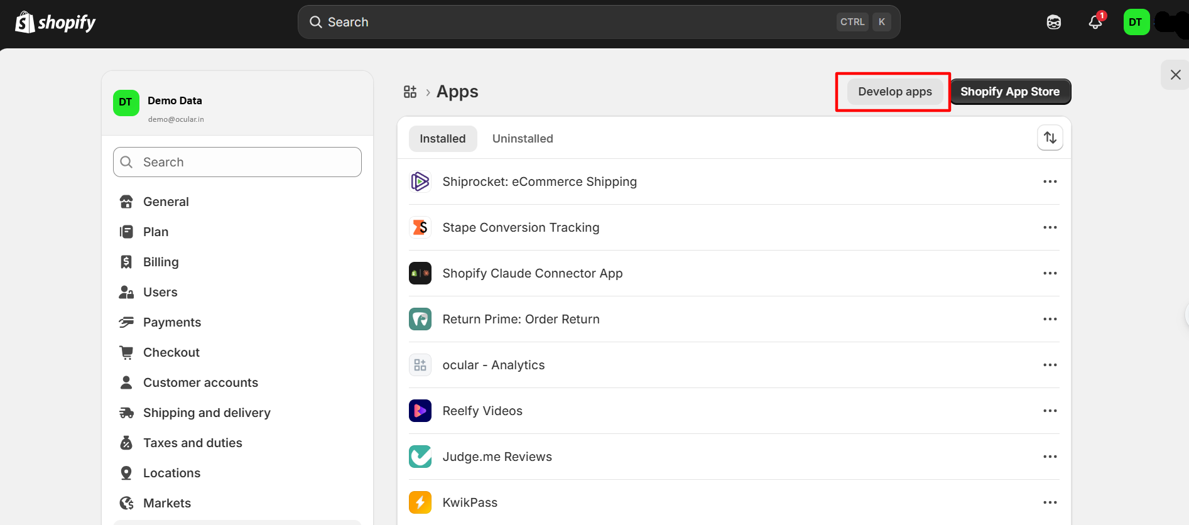
Task: Click the Plan icon in sidebar
Action: pos(126,232)
